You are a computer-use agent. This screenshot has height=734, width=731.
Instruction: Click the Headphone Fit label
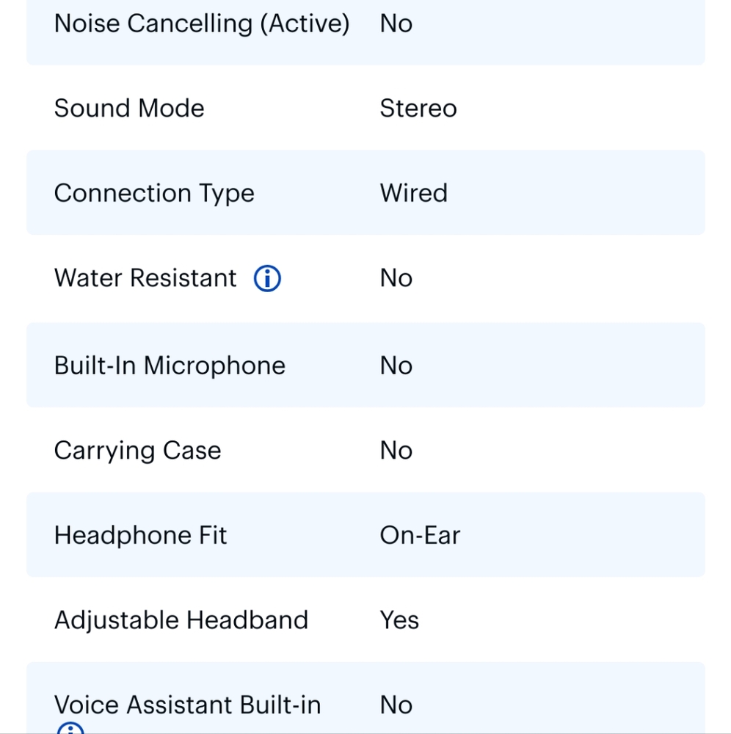141,535
